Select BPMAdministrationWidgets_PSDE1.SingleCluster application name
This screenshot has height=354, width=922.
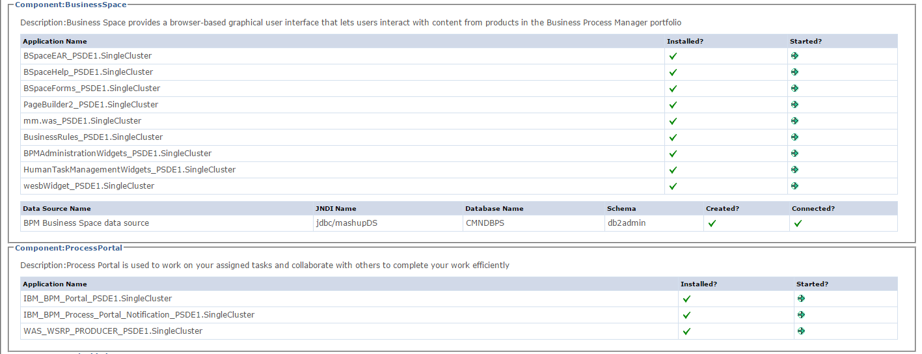(117, 154)
